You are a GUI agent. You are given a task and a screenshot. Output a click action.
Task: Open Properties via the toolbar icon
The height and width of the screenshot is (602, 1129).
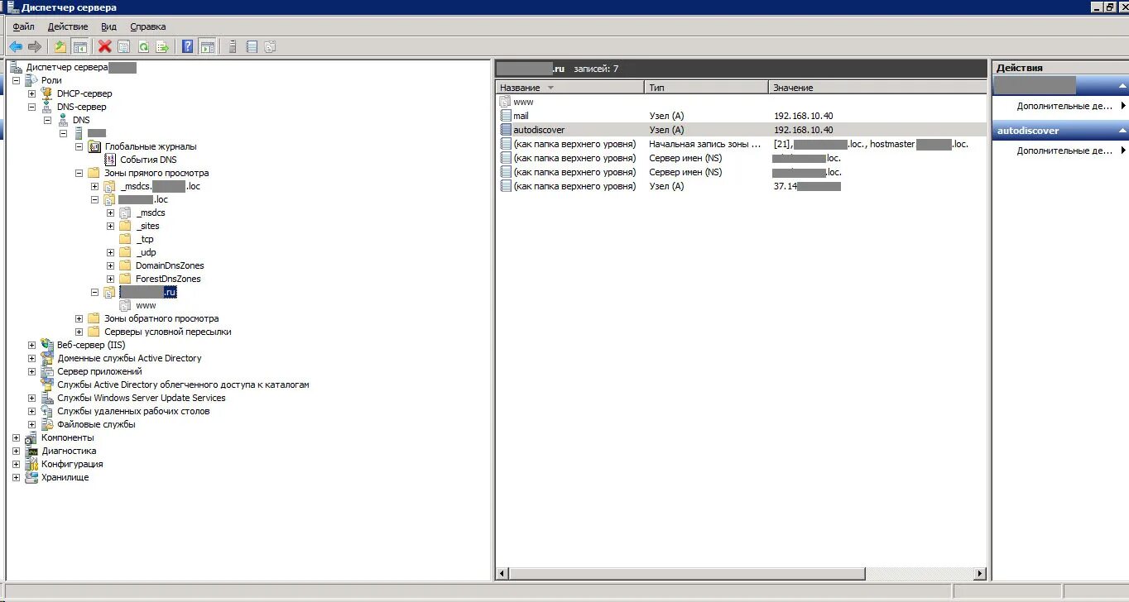124,47
